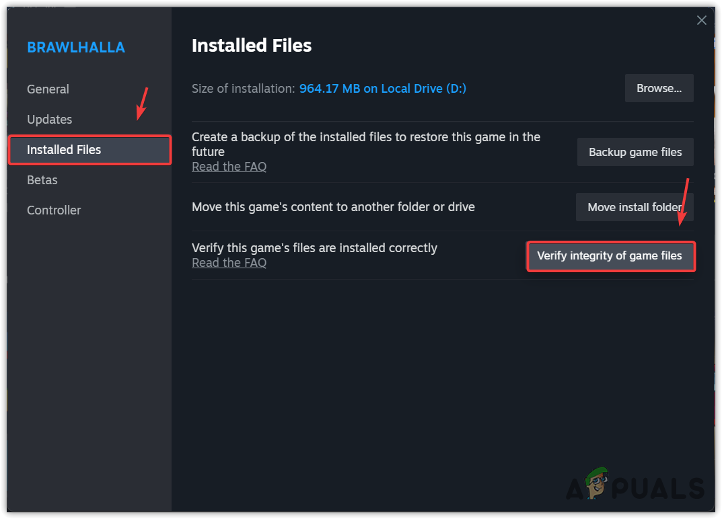
Task: Click the 964.17 MB on Local Drive link
Action: point(382,89)
